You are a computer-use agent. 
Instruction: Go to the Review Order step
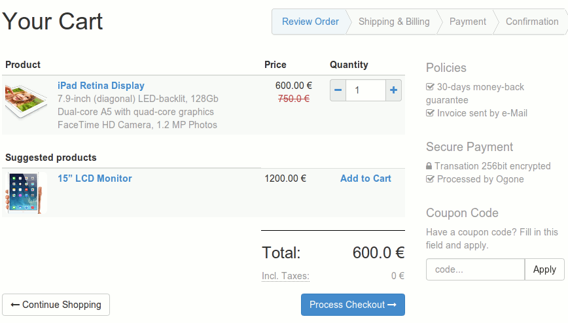[310, 22]
